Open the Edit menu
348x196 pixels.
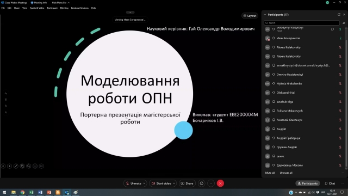coord(9,8)
